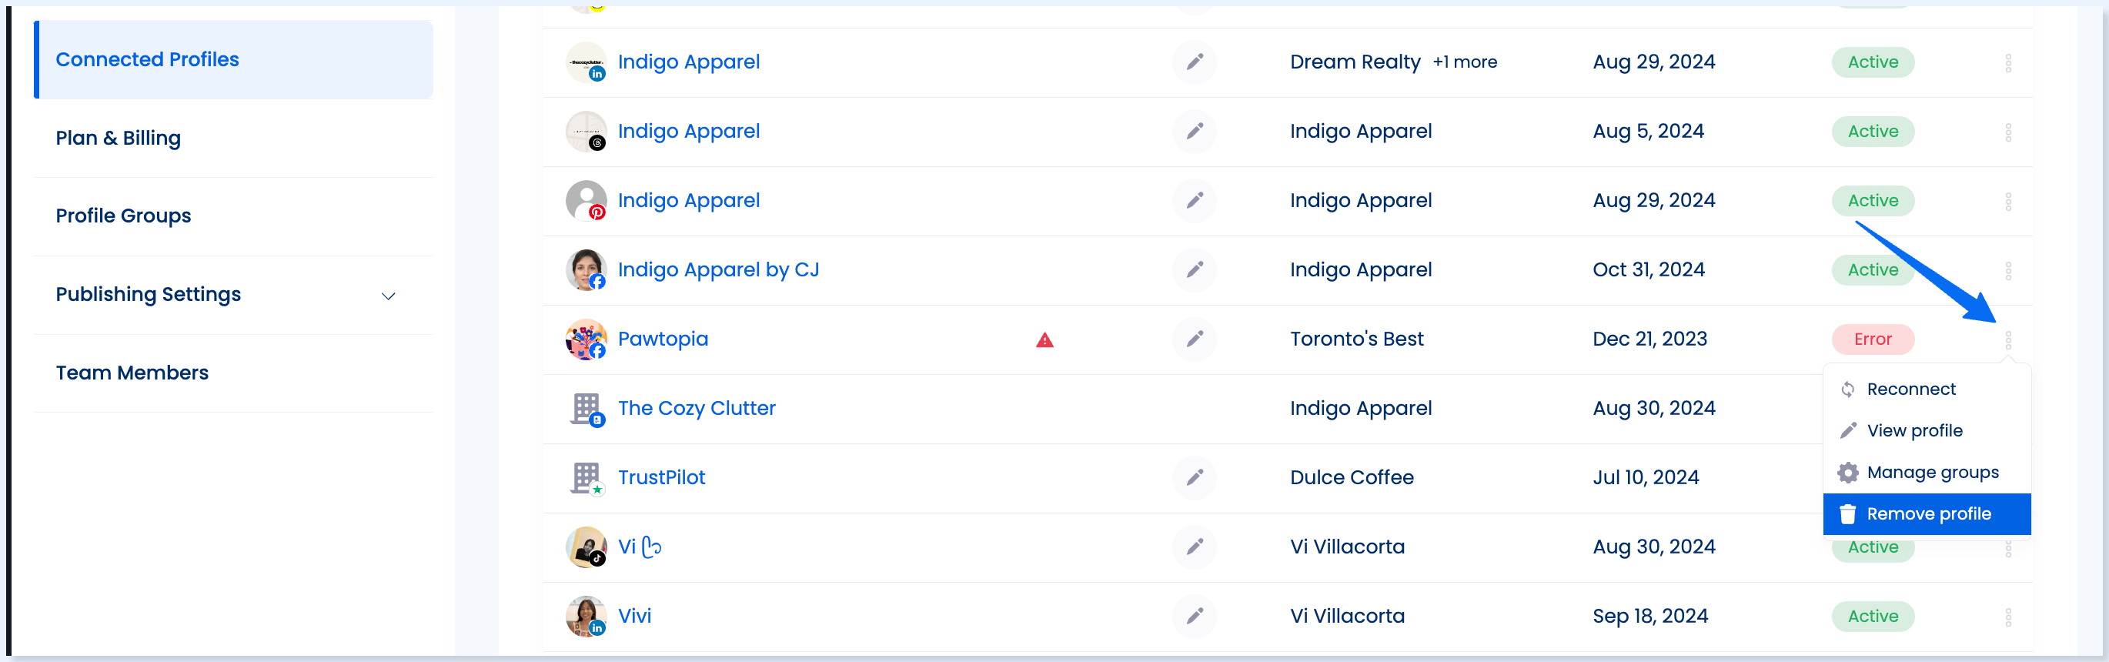The width and height of the screenshot is (2109, 662).
Task: Click the pencil icon for TrustPilot row
Action: pyautogui.click(x=1195, y=477)
